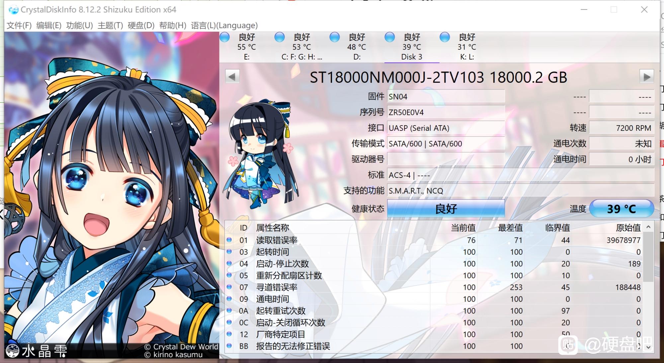Click the attribute list scroll down arrow

point(648,347)
